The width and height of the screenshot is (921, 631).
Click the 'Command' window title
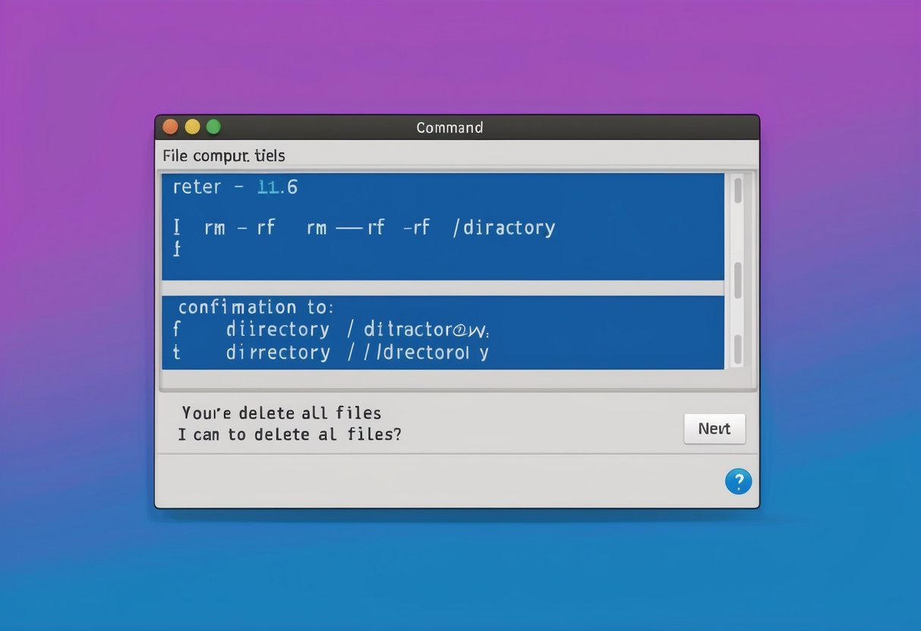449,127
